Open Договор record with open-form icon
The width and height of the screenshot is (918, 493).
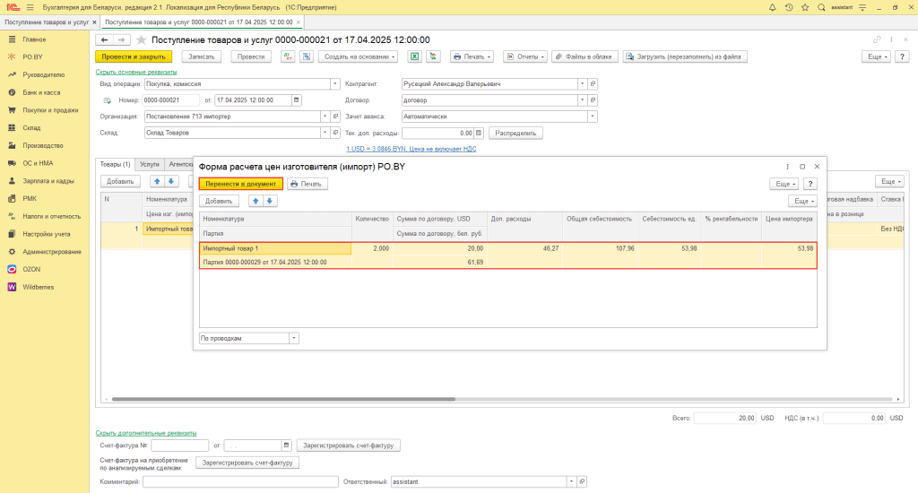click(x=593, y=100)
